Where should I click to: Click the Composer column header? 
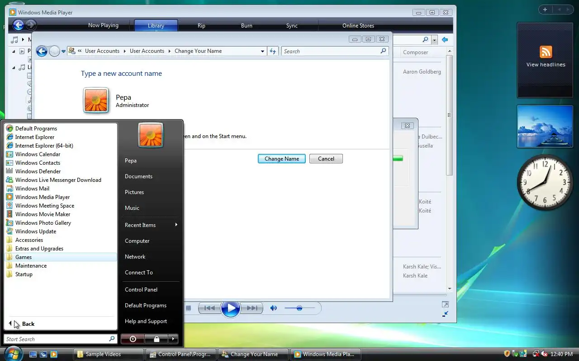pyautogui.click(x=416, y=52)
